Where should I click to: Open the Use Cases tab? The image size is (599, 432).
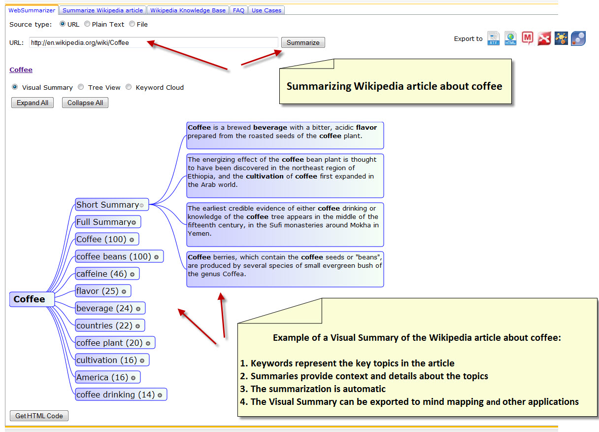click(266, 10)
